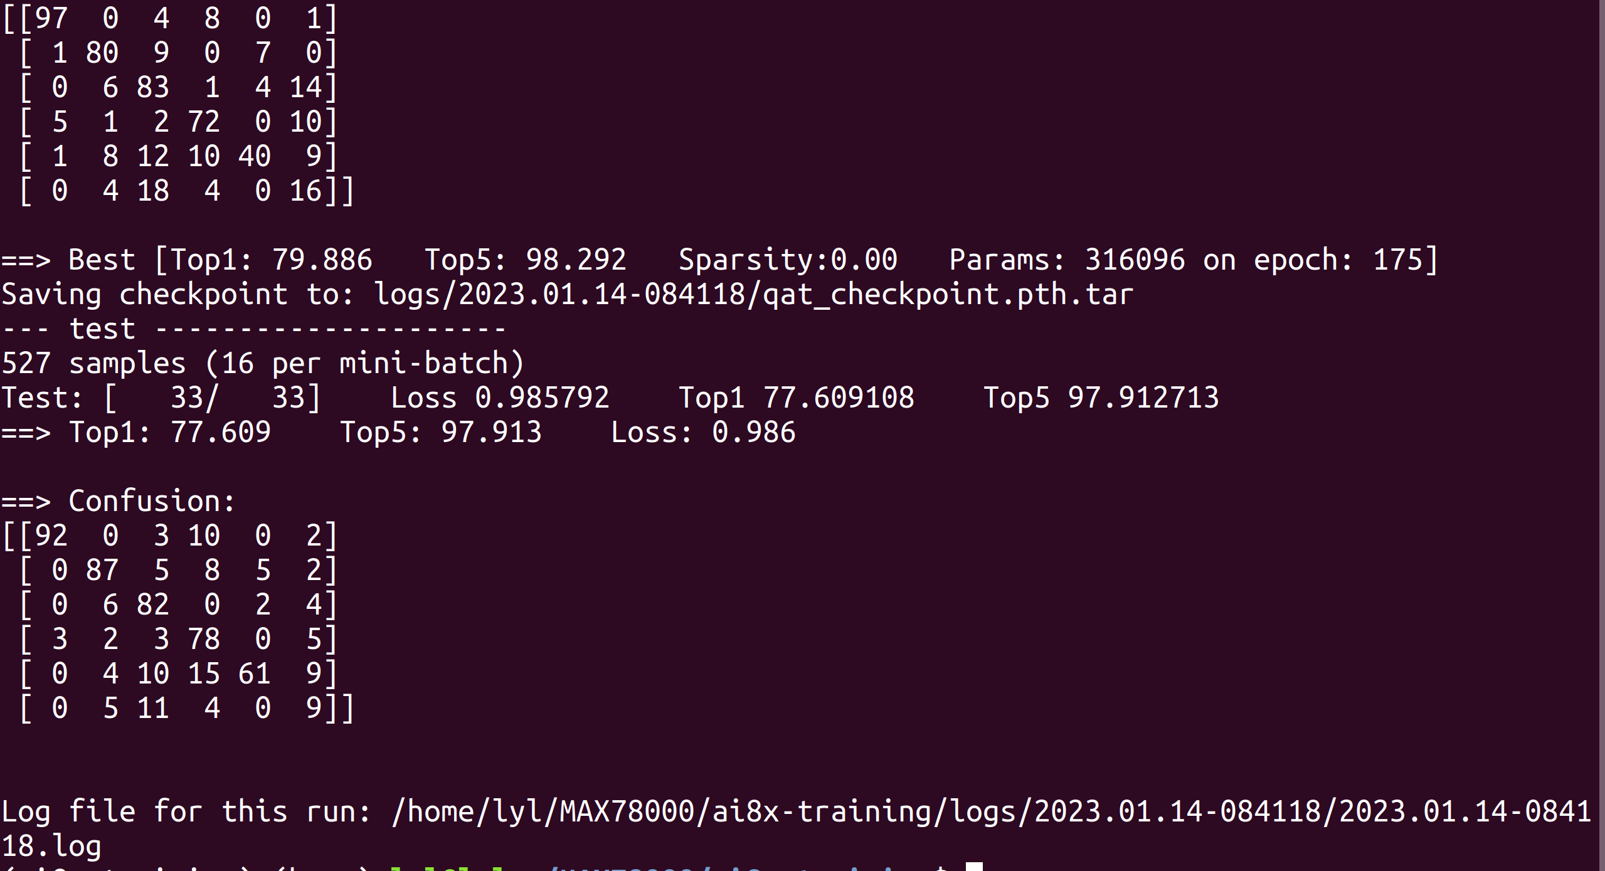
Task: Click the 'Best [Top1: 79.886' text
Action: (x=220, y=260)
